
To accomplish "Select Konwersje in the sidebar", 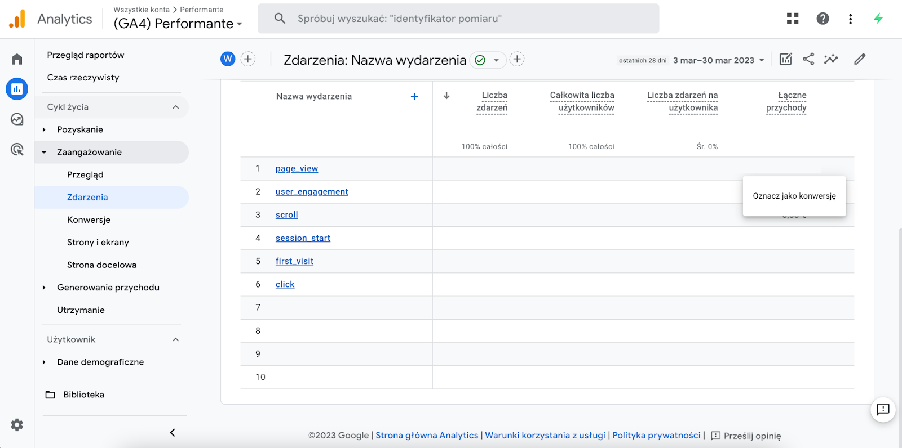I will point(89,219).
